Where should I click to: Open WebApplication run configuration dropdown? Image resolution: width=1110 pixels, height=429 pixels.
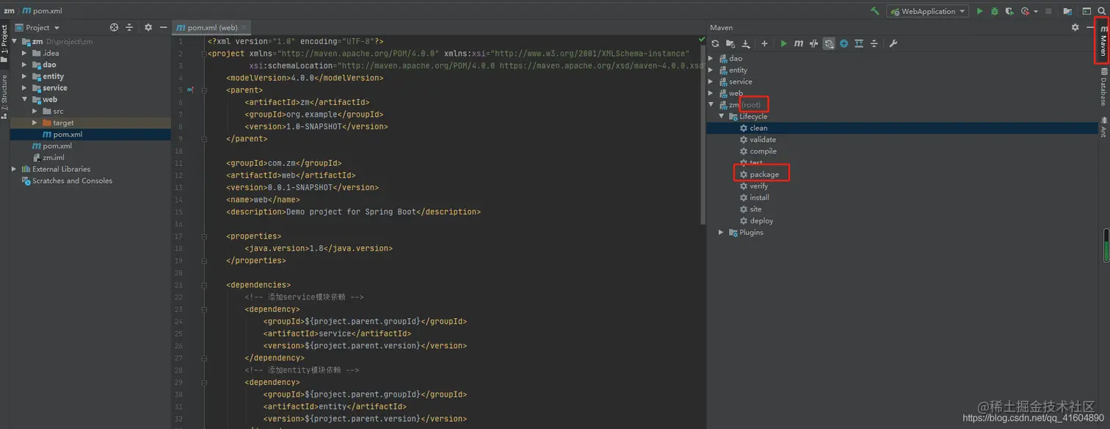pos(927,11)
